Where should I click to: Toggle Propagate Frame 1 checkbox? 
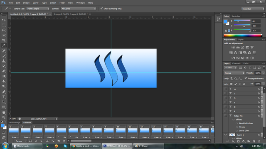click(246, 78)
